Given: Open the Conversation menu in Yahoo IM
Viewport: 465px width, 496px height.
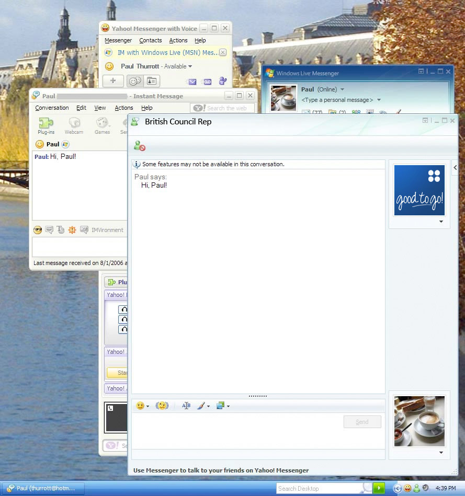Looking at the screenshot, I should [52, 108].
